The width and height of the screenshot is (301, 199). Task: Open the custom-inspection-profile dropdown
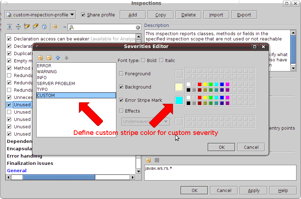click(x=40, y=15)
